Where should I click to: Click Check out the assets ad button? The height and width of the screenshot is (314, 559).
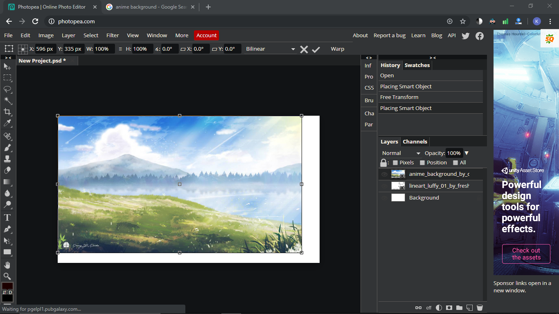click(526, 254)
